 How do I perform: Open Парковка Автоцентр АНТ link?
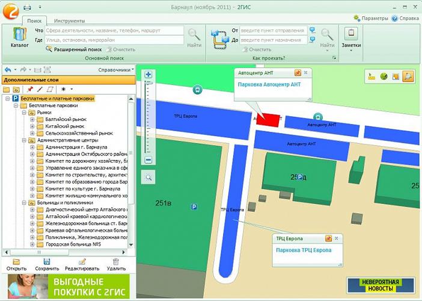[269, 85]
